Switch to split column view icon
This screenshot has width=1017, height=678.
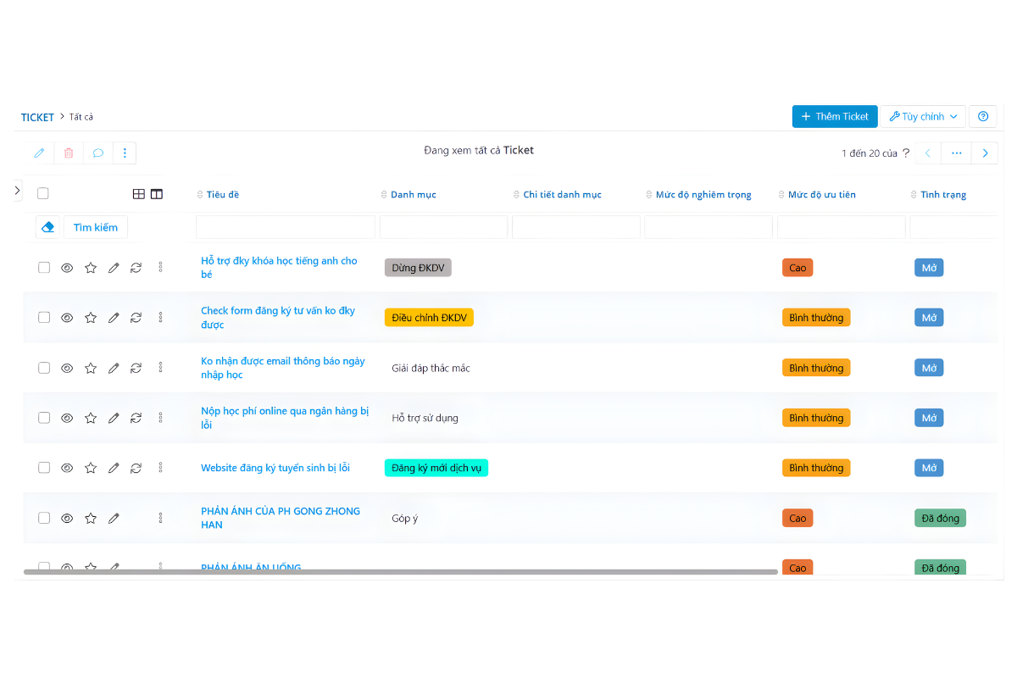pyautogui.click(x=157, y=194)
